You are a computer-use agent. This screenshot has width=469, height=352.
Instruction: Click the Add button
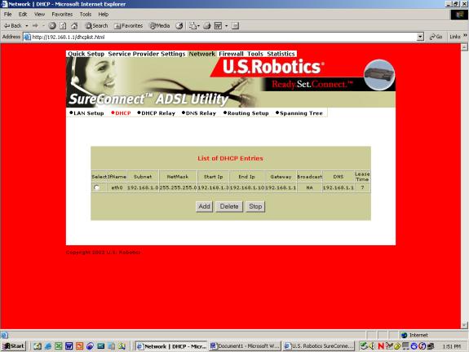204,206
